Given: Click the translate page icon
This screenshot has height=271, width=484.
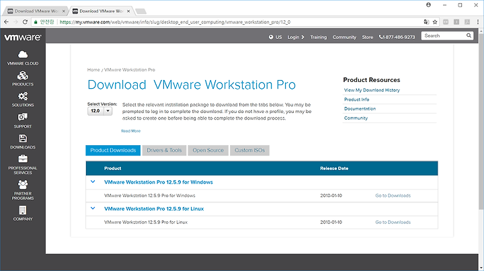Looking at the screenshot, I should click(x=426, y=22).
